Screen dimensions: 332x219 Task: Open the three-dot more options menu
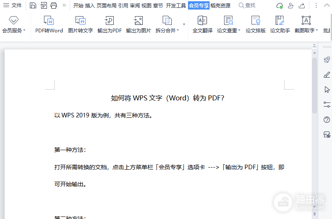click(316, 5)
